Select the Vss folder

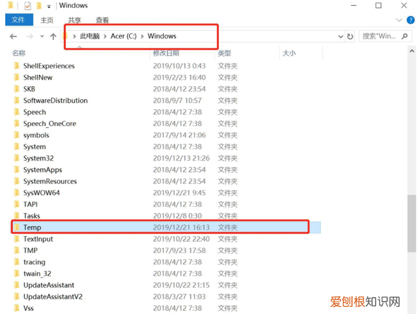coord(29,308)
